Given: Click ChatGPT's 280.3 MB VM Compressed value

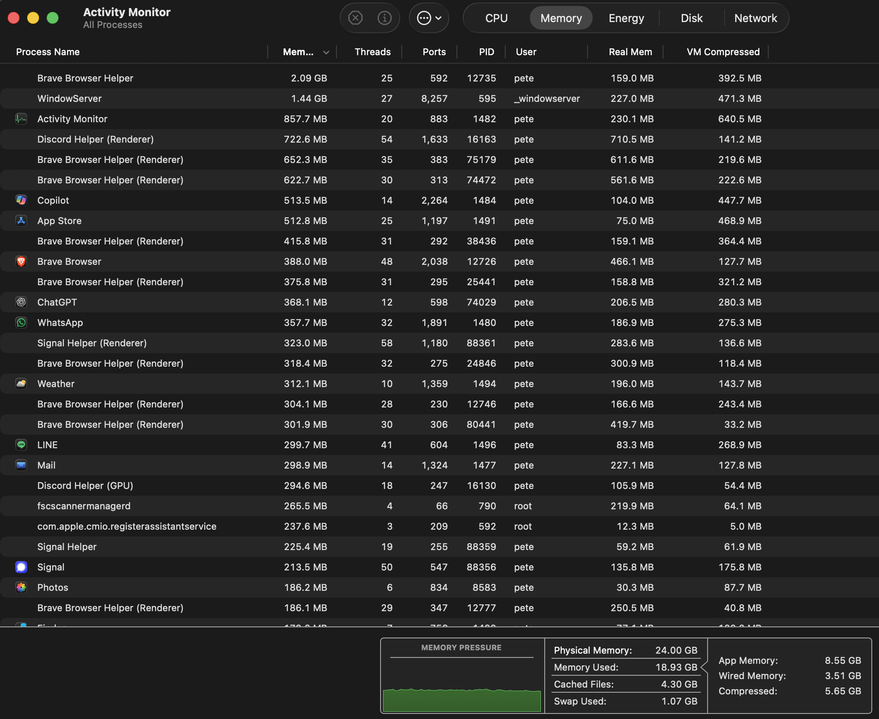Looking at the screenshot, I should tap(740, 302).
